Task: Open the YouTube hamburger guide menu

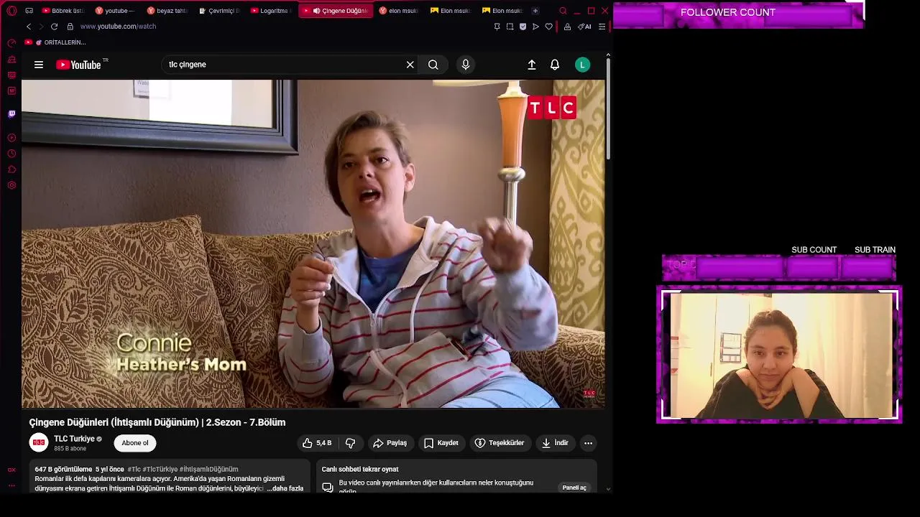Action: (39, 65)
